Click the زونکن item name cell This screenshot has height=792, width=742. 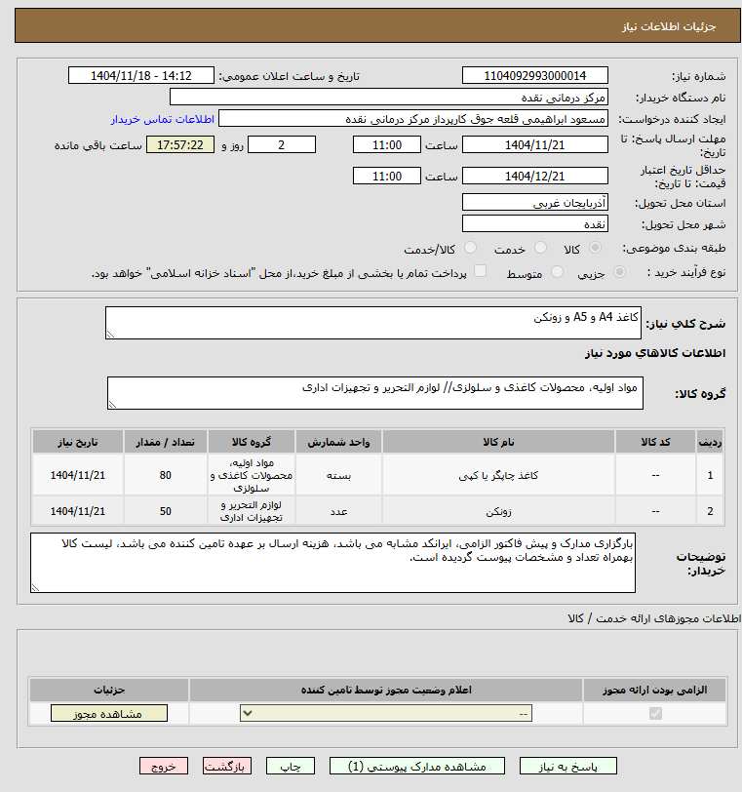point(498,511)
